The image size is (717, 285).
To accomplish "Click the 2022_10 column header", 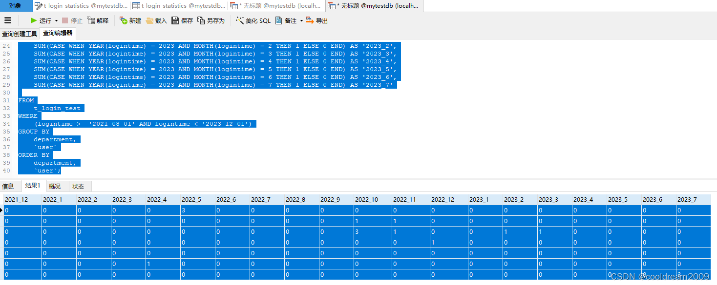I will [373, 199].
